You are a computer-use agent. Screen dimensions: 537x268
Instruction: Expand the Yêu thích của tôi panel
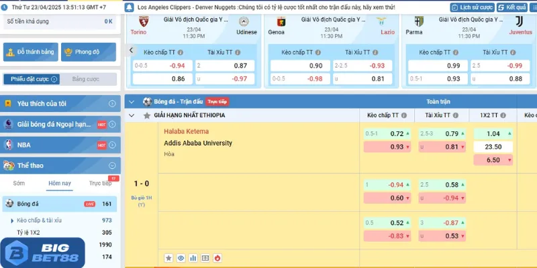pyautogui.click(x=112, y=104)
